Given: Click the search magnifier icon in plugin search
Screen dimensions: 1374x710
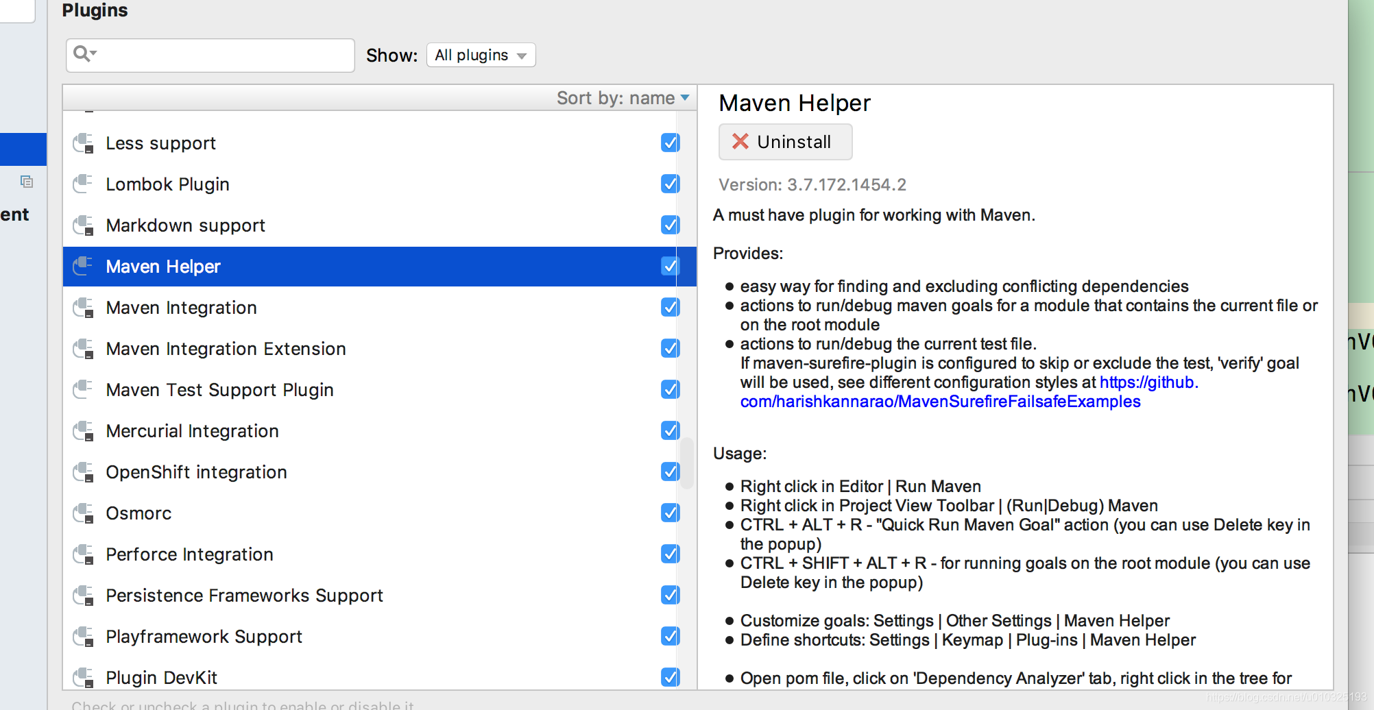Looking at the screenshot, I should 84,53.
